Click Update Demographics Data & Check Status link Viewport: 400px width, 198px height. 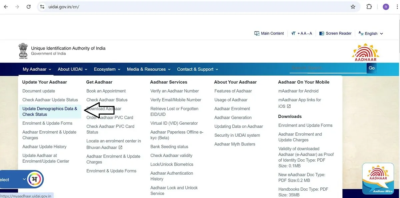(50, 111)
